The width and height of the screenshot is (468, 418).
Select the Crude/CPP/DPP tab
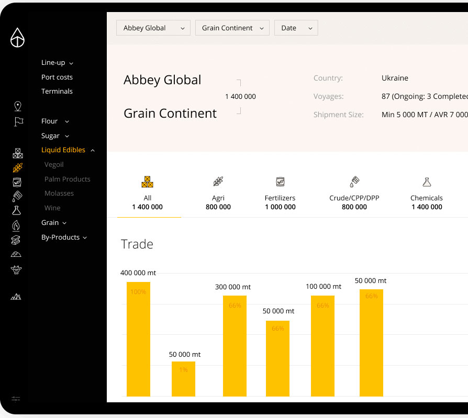tap(354, 194)
